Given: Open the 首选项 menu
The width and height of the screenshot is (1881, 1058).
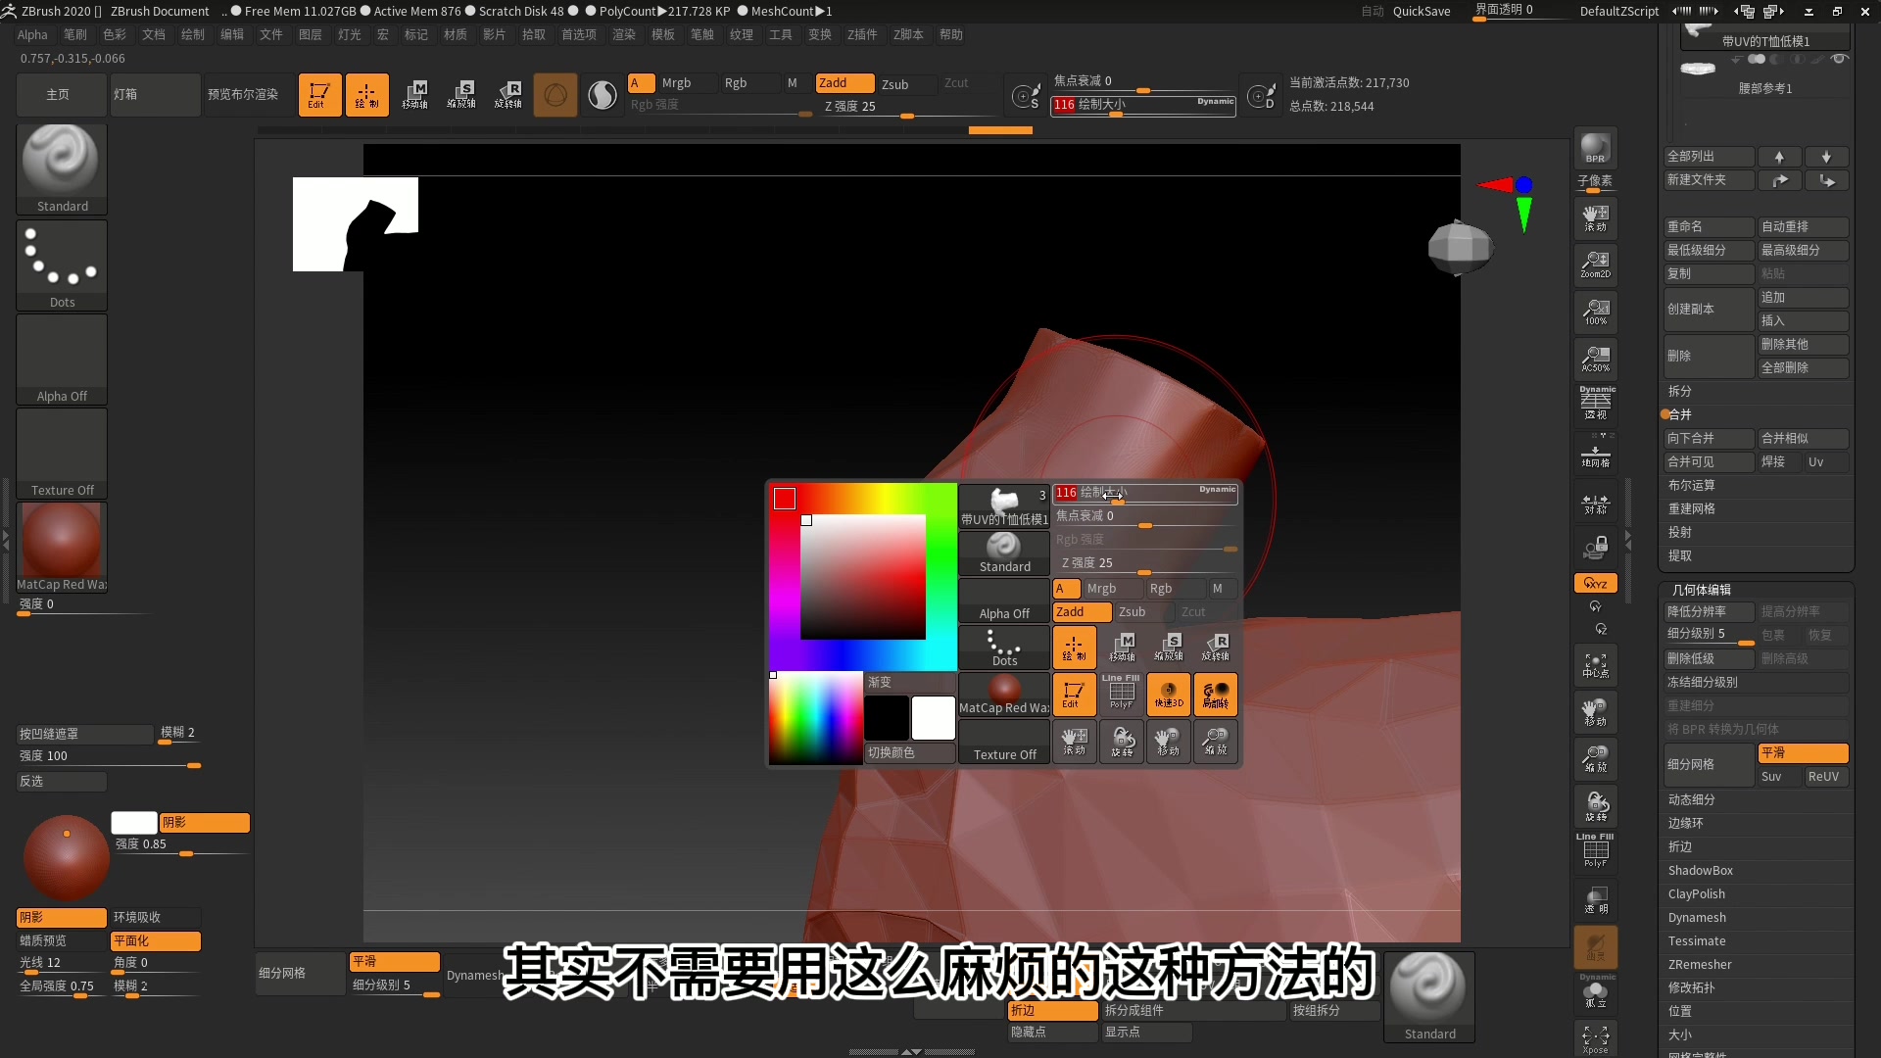Looking at the screenshot, I should pyautogui.click(x=578, y=34).
